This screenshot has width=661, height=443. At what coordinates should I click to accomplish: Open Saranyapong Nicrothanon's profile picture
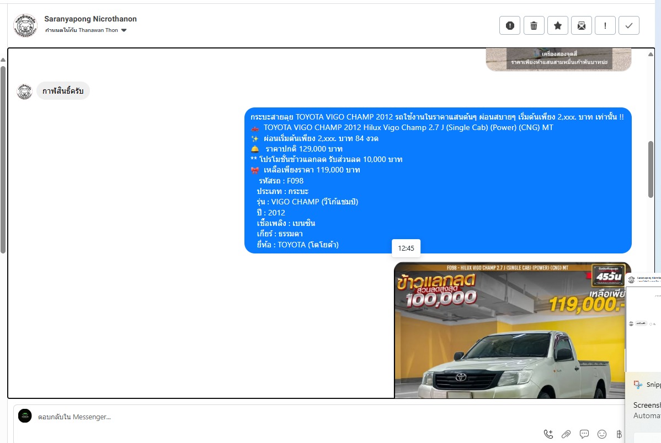(x=25, y=25)
